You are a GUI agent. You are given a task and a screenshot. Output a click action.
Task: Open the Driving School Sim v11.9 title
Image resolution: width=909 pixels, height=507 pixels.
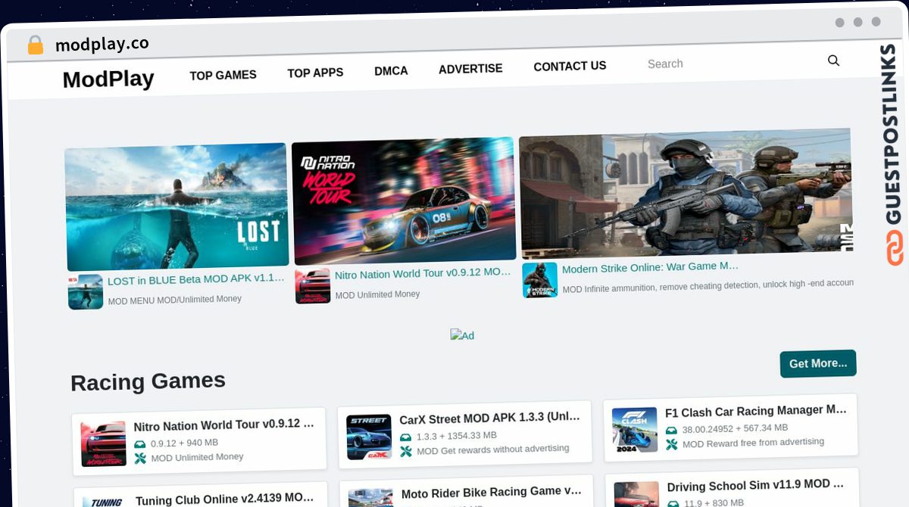point(755,485)
